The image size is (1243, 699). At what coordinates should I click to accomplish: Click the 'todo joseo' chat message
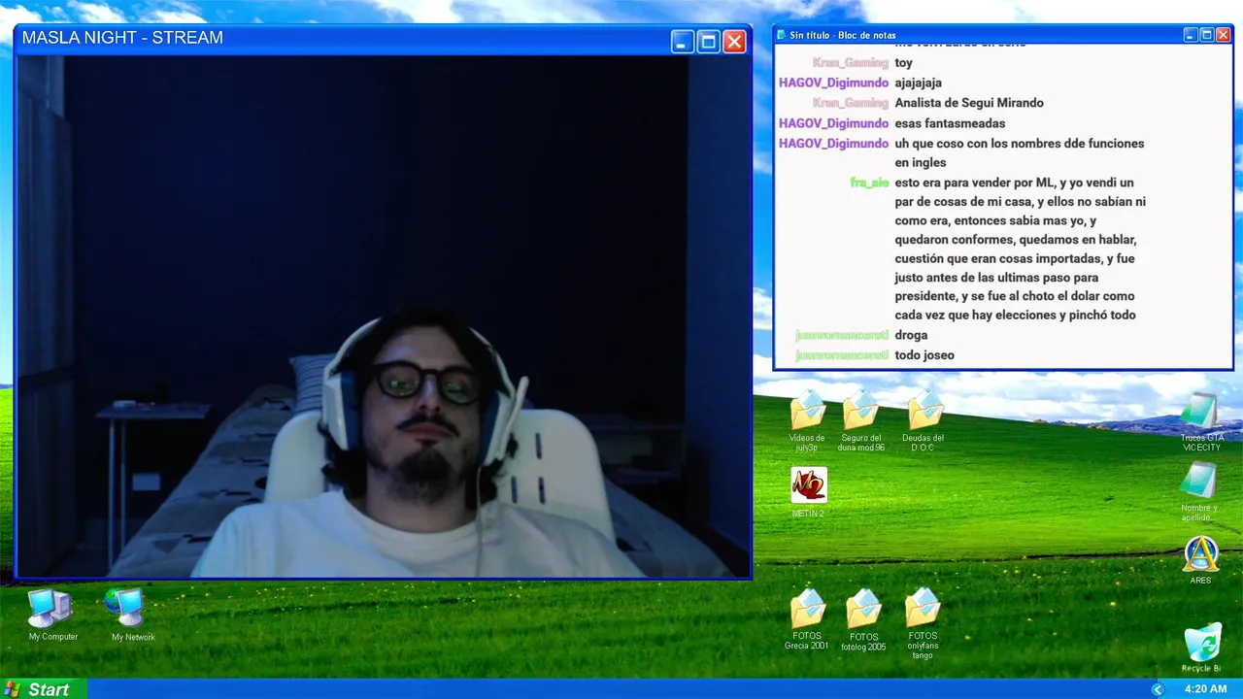(924, 355)
